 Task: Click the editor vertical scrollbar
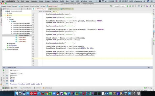tap(152, 46)
